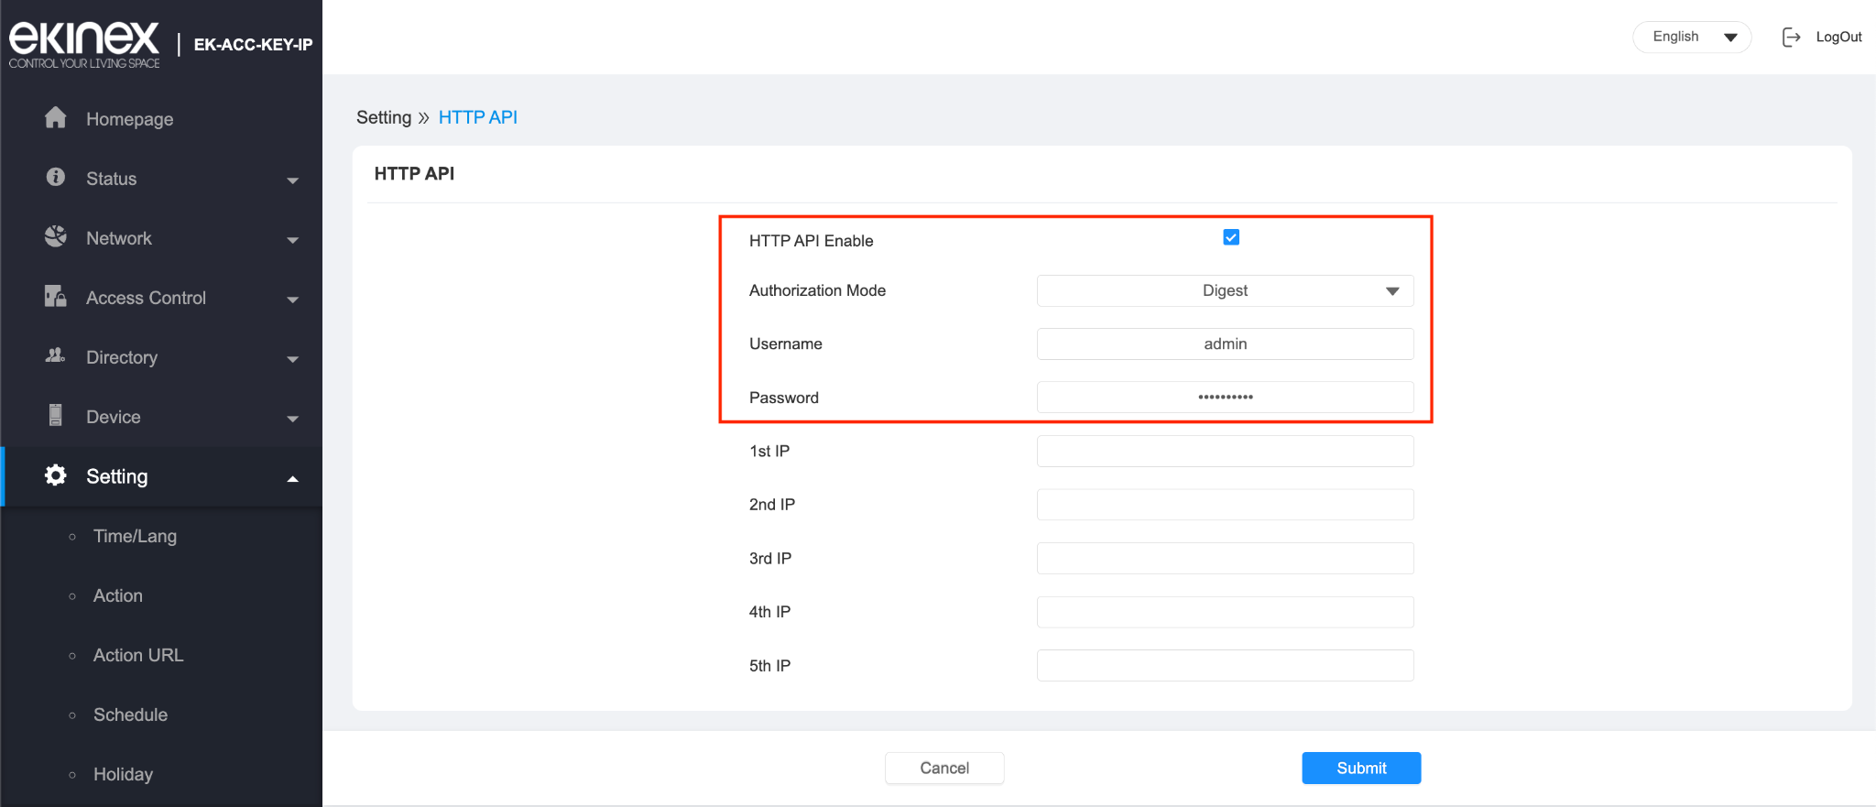1876x807 pixels.
Task: Open Time/Lang settings page
Action: (x=135, y=536)
